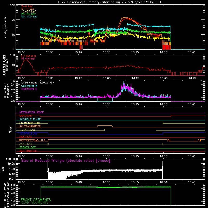
Task: Click the 1000 y-axis value on the count-rate plot
Action: [x=11, y=5]
